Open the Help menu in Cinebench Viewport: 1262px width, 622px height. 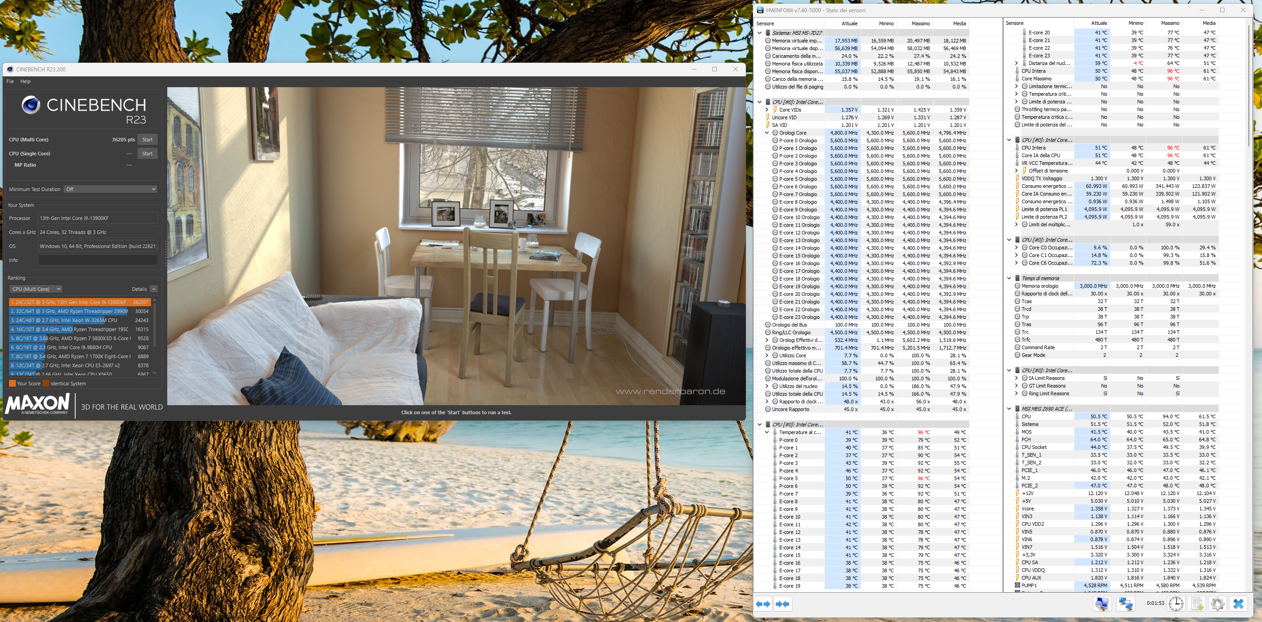[25, 81]
